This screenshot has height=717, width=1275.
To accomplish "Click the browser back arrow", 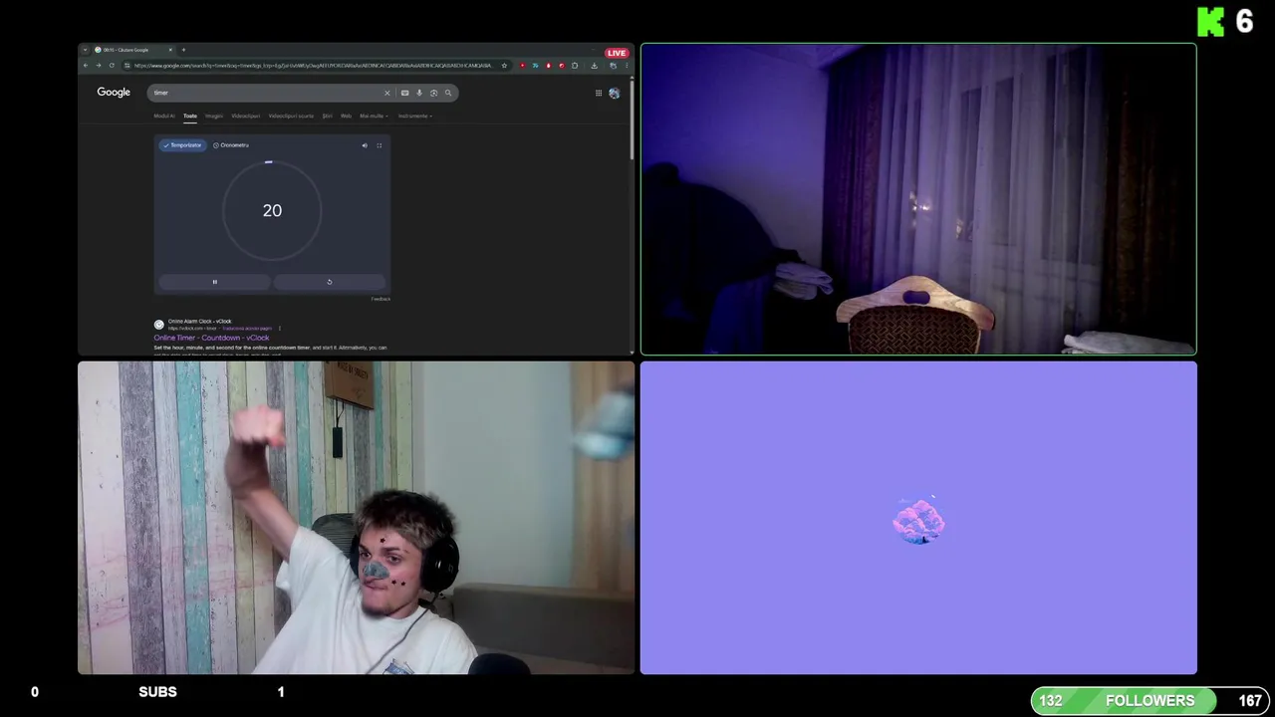I will coord(86,66).
